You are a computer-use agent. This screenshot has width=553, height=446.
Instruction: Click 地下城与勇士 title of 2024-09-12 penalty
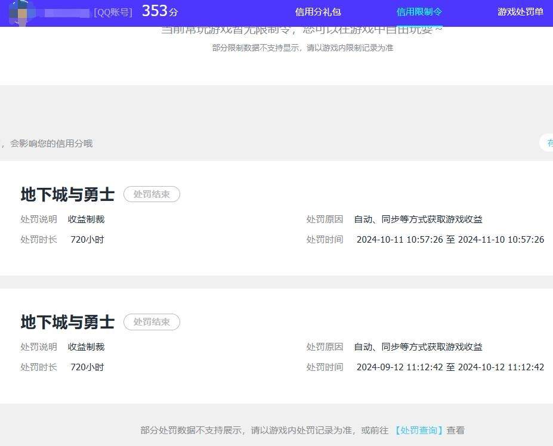click(x=67, y=322)
